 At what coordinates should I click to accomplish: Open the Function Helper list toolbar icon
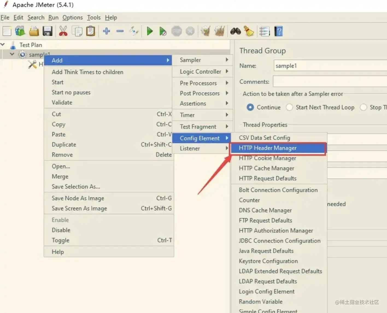[265, 31]
